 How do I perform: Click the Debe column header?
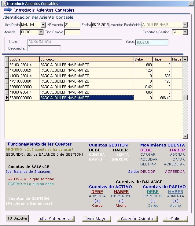tap(143, 59)
